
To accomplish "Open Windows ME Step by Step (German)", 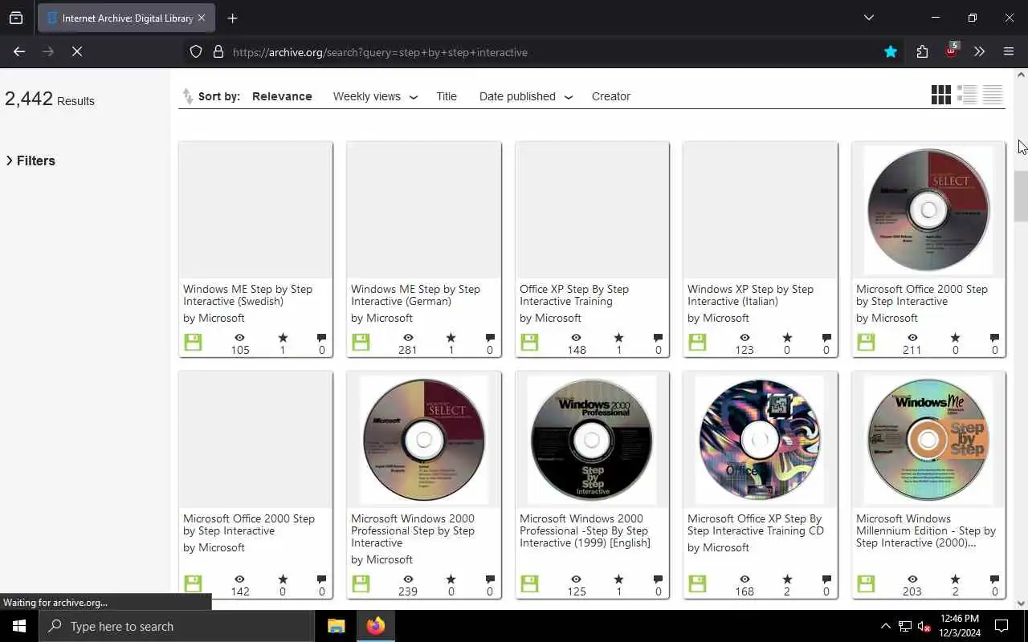I will (415, 295).
